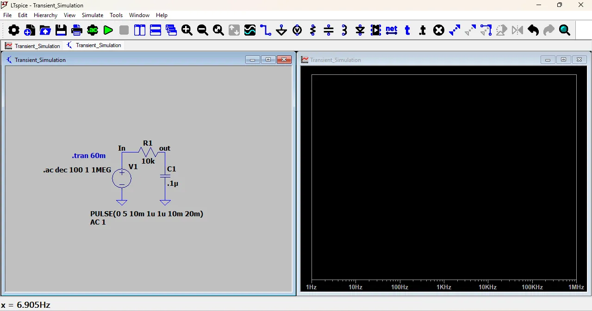
Task: Click the 1KHz label on plot axis
Action: [x=444, y=287]
